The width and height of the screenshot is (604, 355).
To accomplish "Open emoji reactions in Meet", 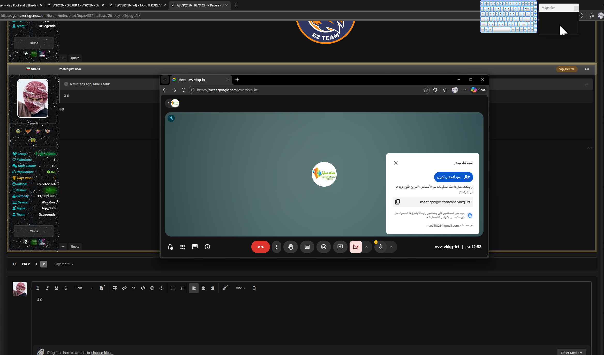I will tap(323, 247).
